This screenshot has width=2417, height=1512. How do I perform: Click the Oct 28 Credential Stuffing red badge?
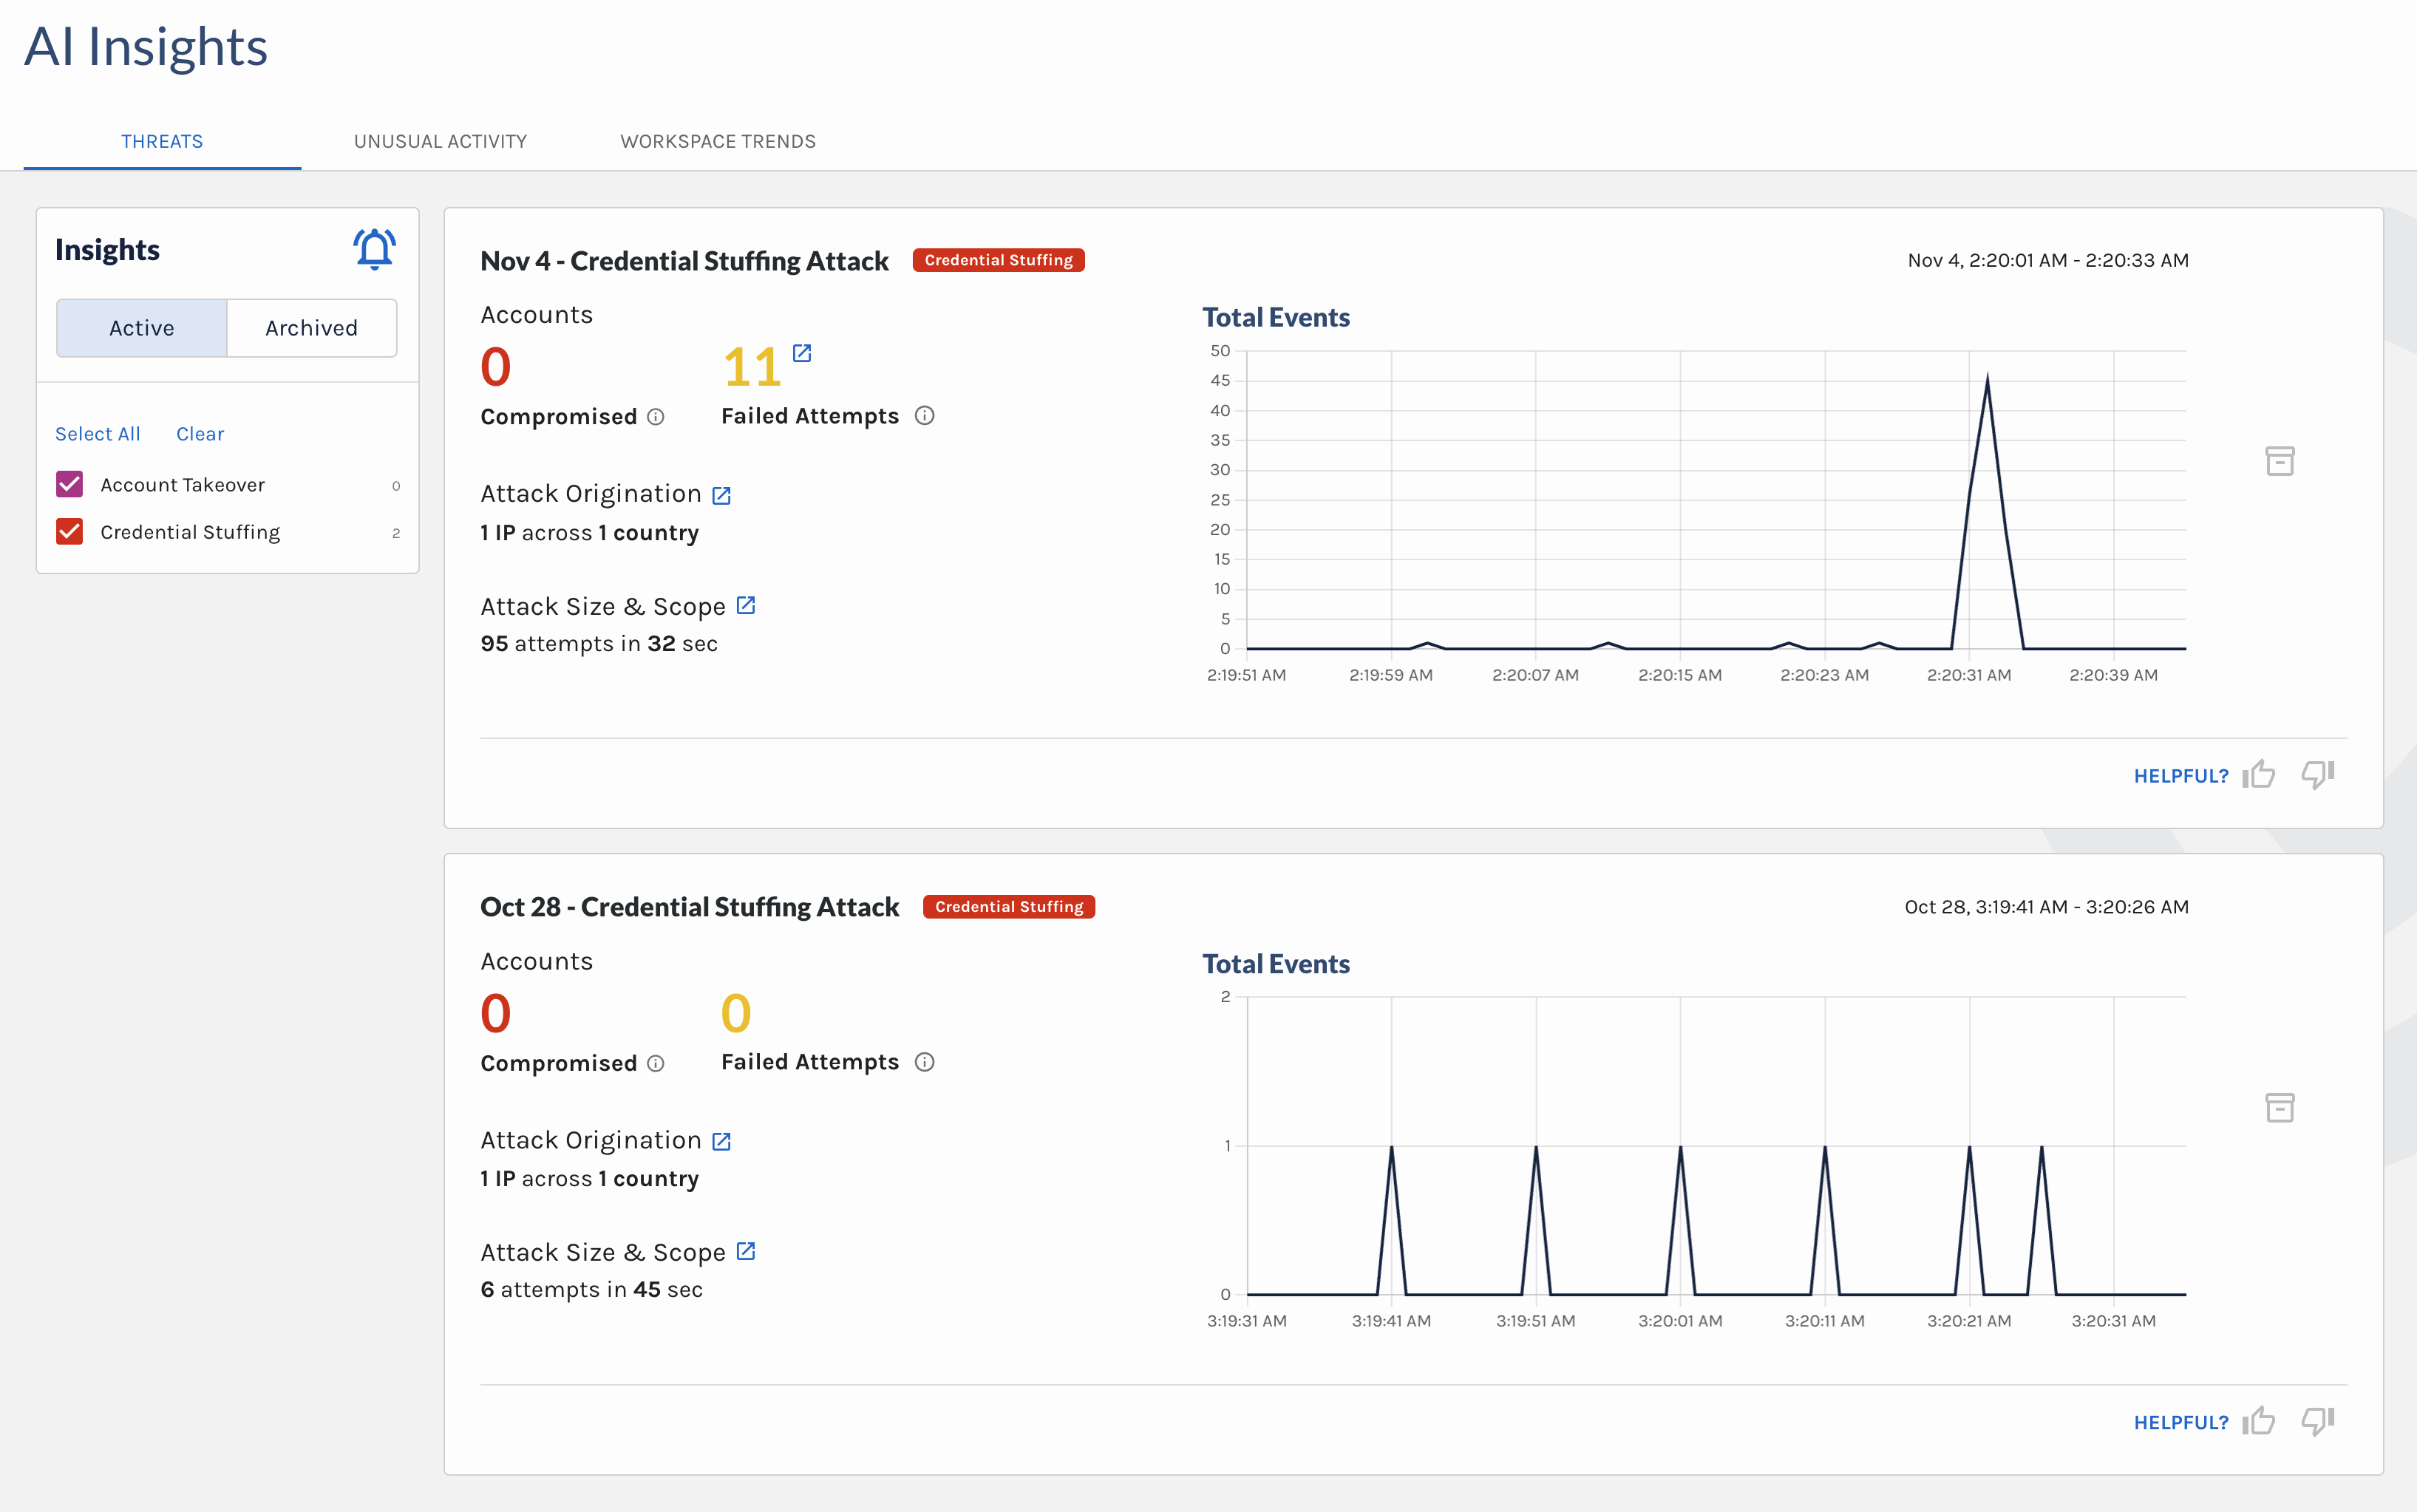(x=1008, y=906)
